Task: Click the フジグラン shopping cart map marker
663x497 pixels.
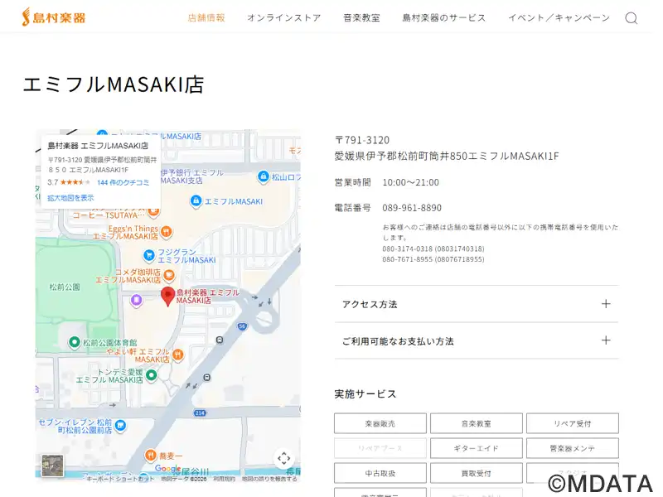Action: point(148,255)
